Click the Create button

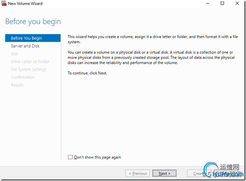(x=199, y=173)
